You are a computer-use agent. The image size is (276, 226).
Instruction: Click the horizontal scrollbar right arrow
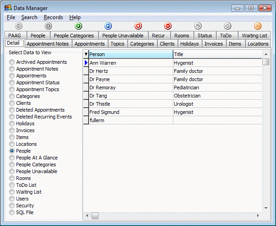point(258,216)
